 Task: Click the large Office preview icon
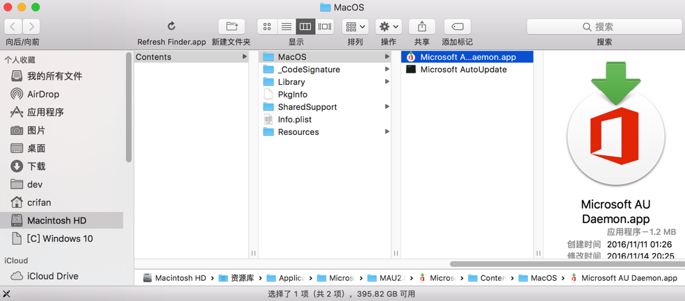click(x=615, y=124)
